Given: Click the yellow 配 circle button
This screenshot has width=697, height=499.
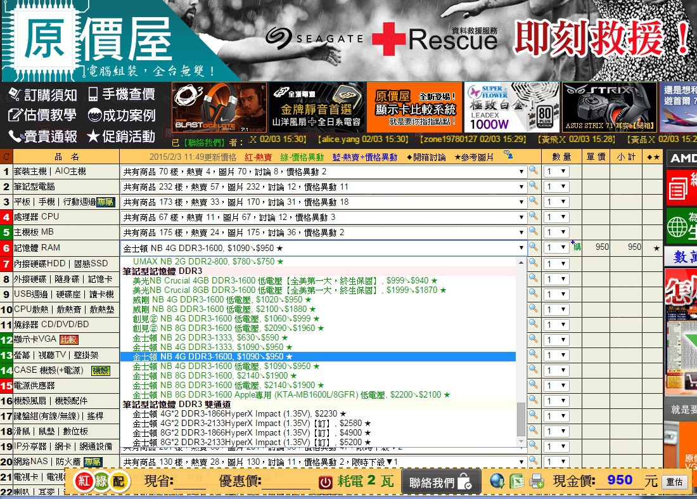Looking at the screenshot, I should pyautogui.click(x=118, y=481).
